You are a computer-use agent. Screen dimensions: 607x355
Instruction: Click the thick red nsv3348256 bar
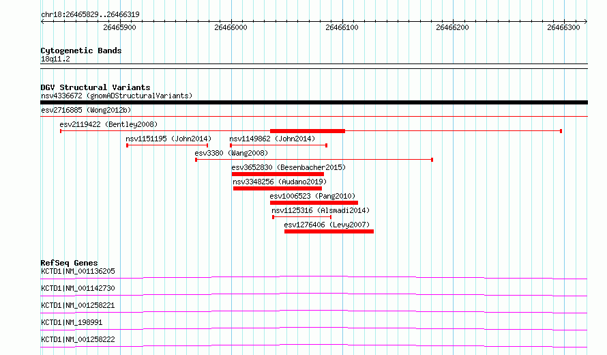point(277,188)
